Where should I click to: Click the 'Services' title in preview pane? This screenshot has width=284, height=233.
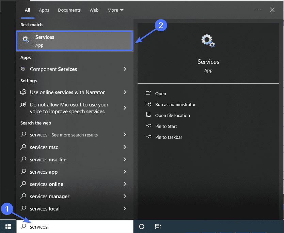(208, 62)
